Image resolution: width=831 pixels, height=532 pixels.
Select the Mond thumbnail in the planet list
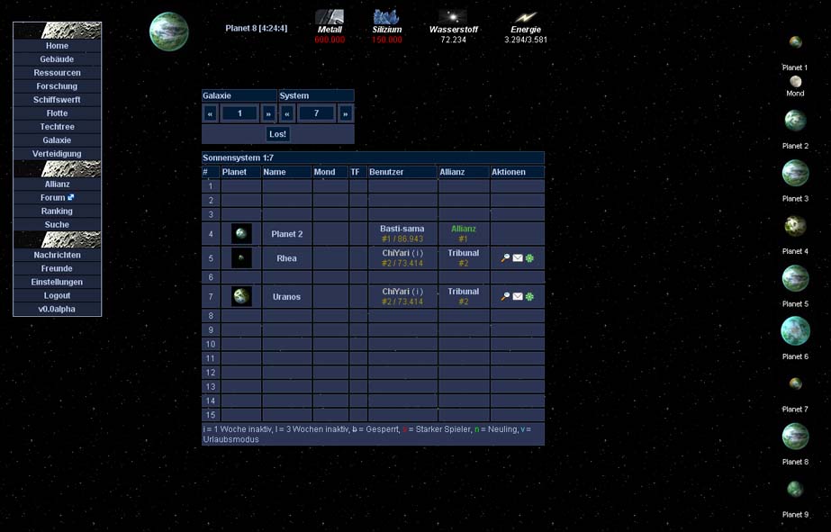click(x=795, y=82)
